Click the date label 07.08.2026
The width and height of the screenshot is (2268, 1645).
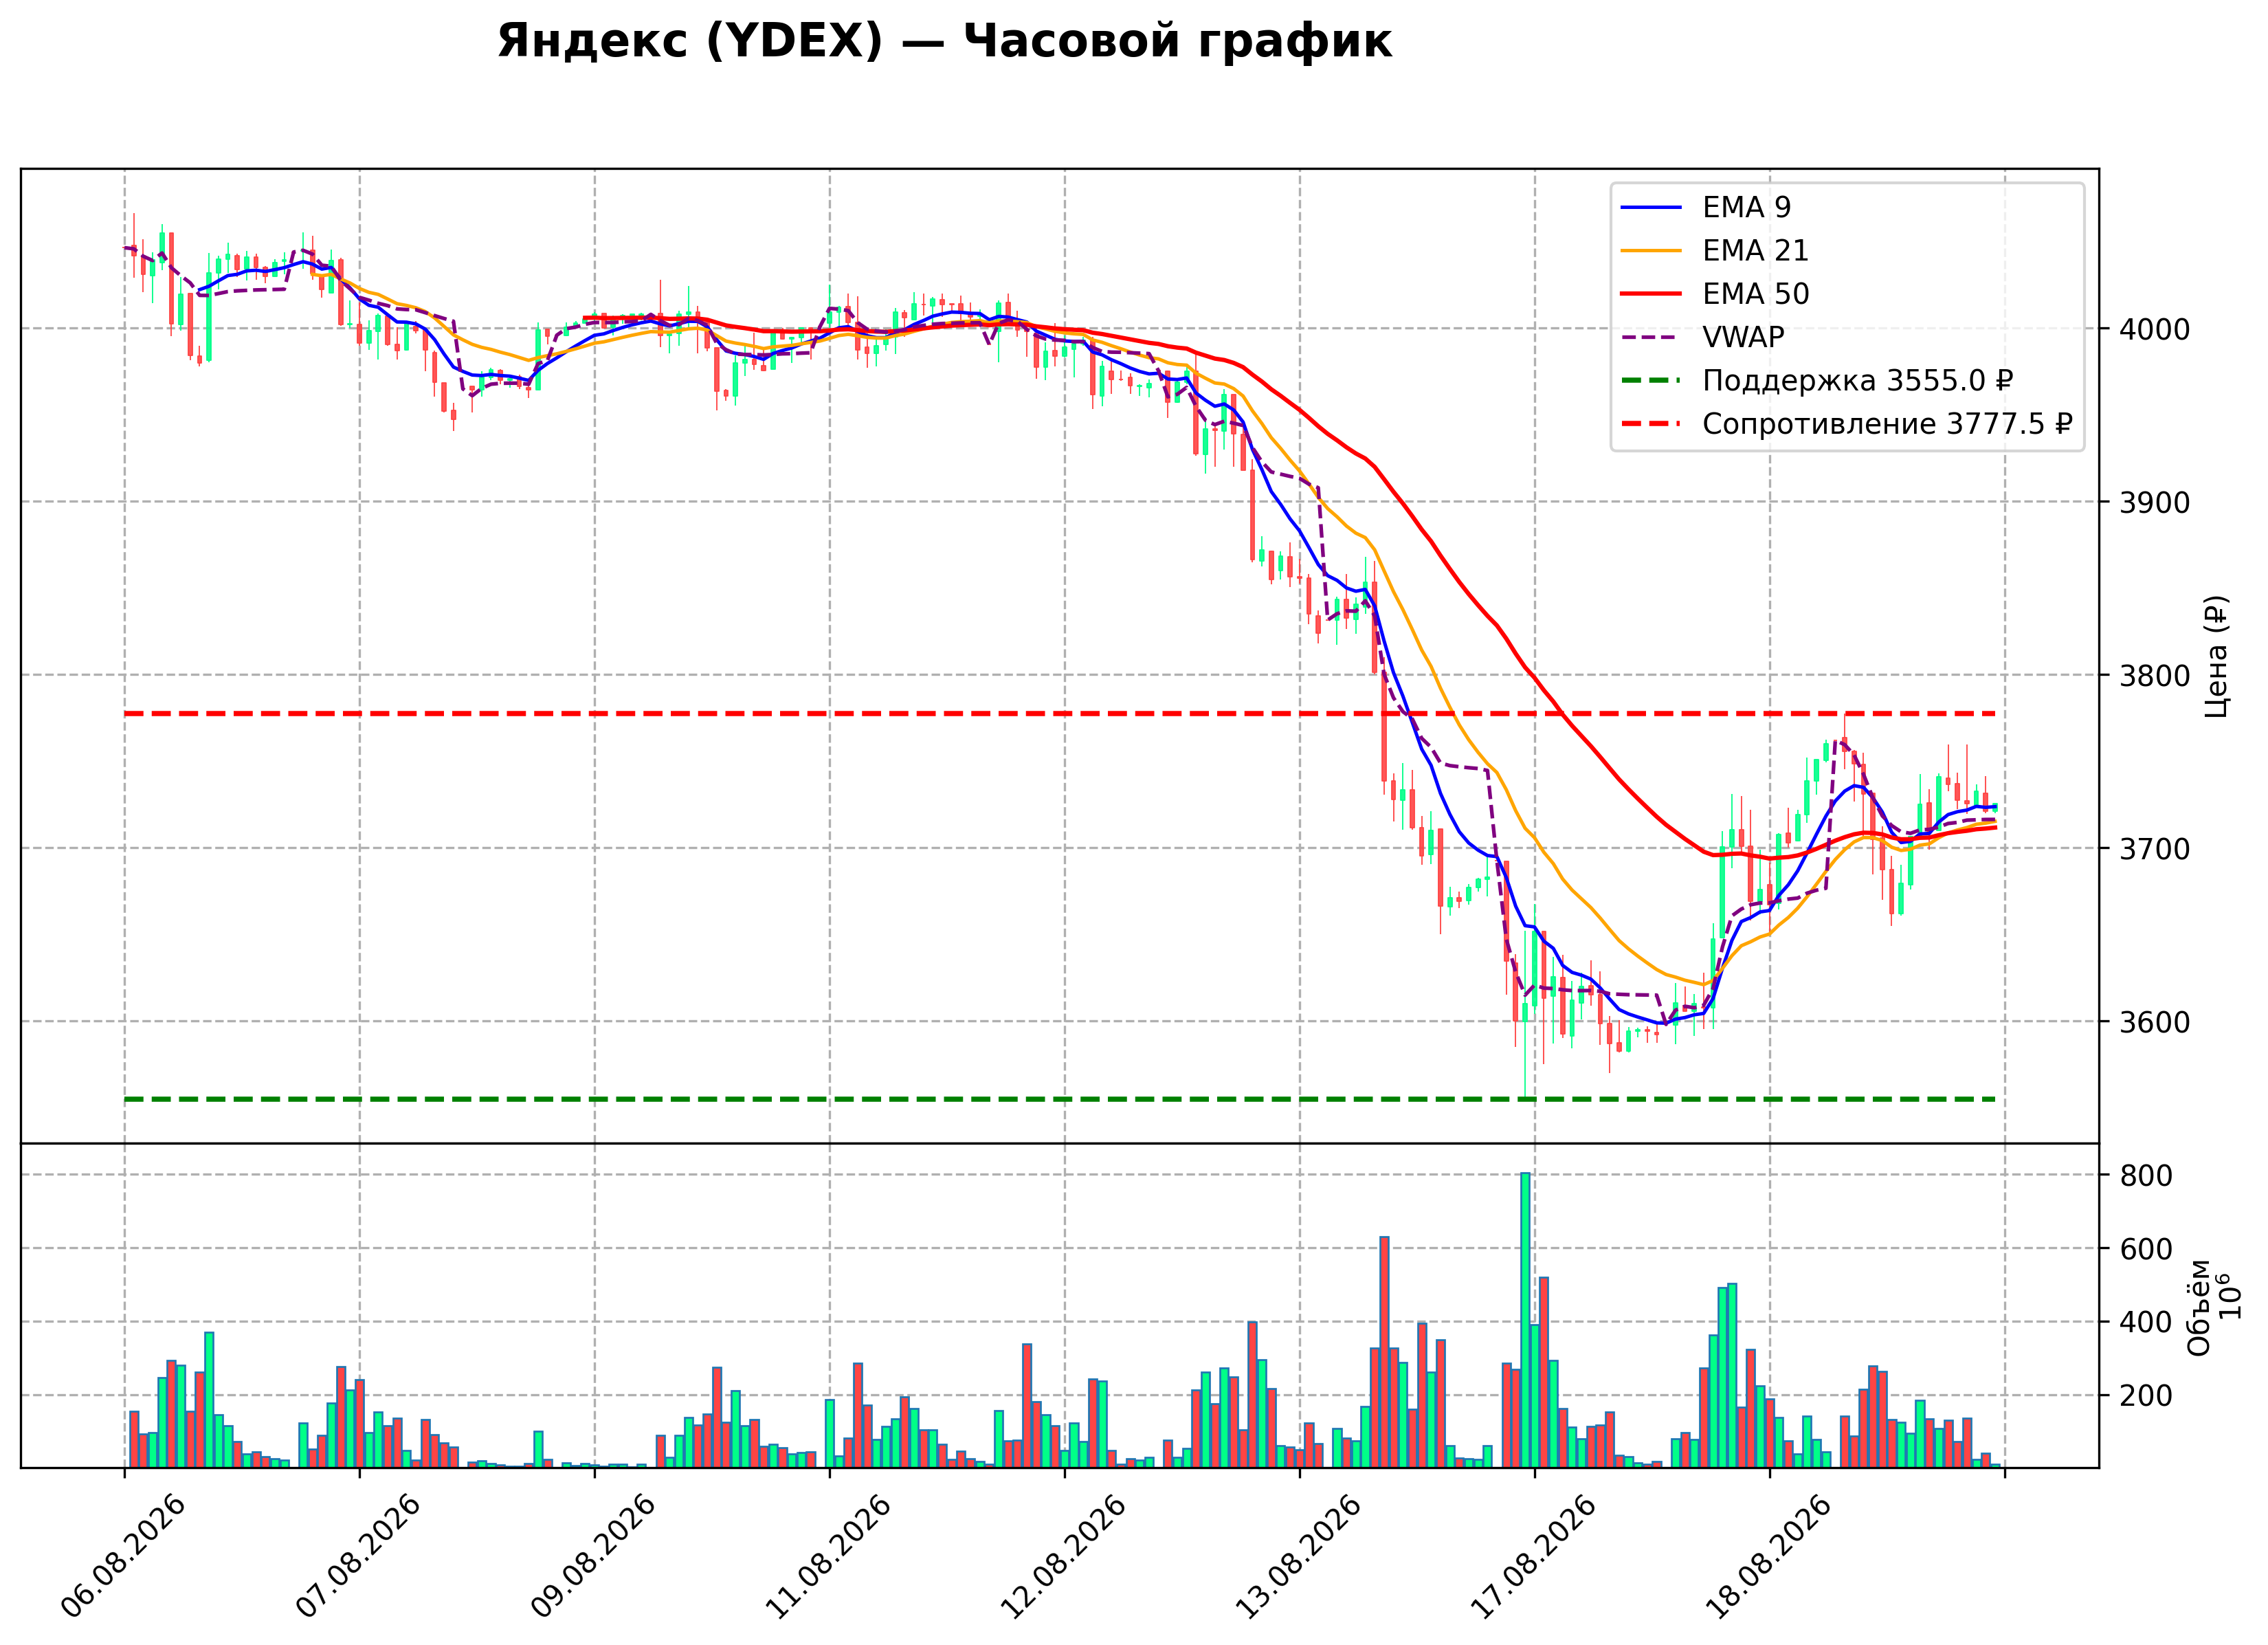click(x=359, y=1556)
